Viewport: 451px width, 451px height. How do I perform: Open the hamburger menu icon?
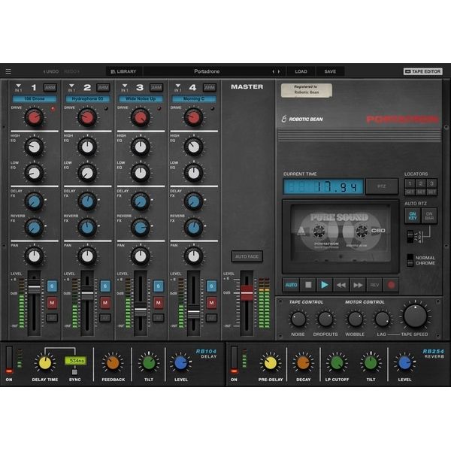coord(8,71)
